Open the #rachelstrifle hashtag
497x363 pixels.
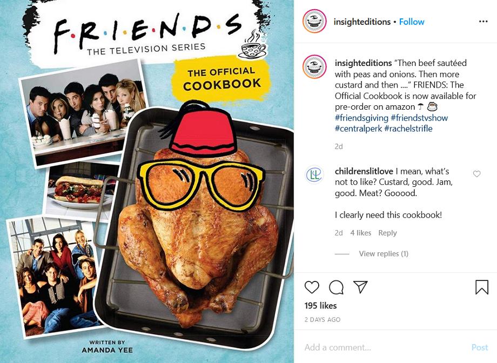click(x=408, y=129)
